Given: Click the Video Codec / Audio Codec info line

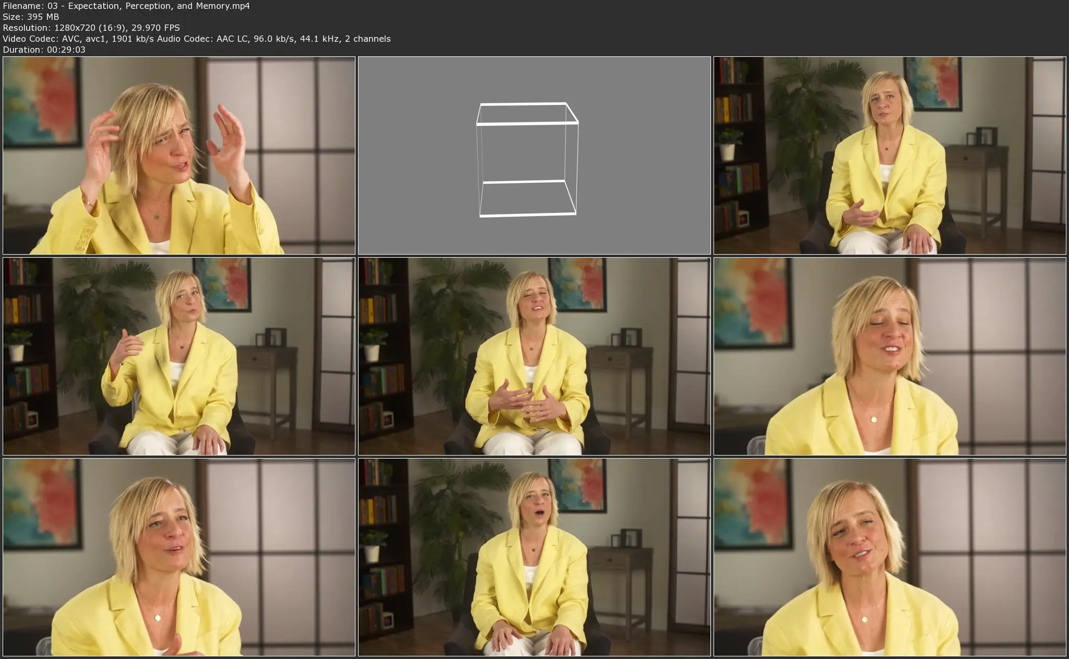Looking at the screenshot, I should (x=197, y=39).
